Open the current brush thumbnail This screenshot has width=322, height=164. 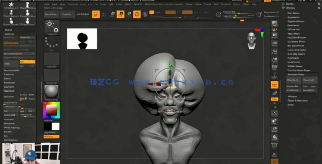52,27
